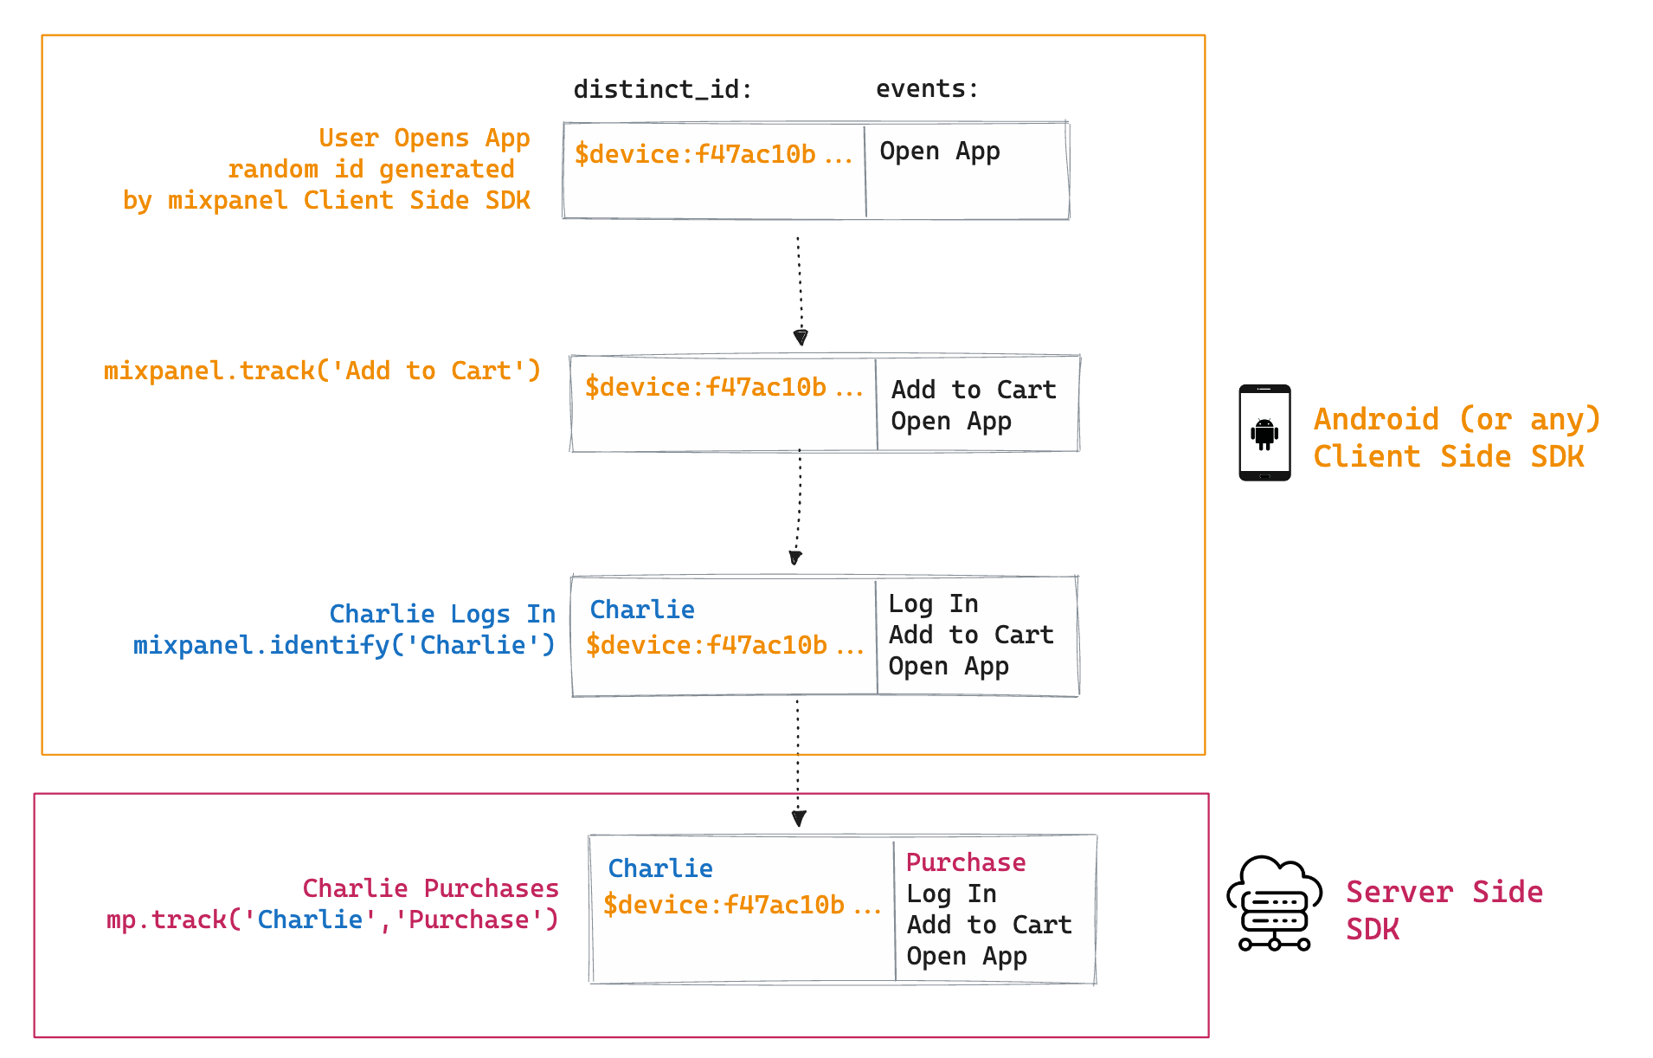Select $device id in the Charlie Logs In box
Image resolution: width=1653 pixels, height=1058 pixels.
(725, 645)
